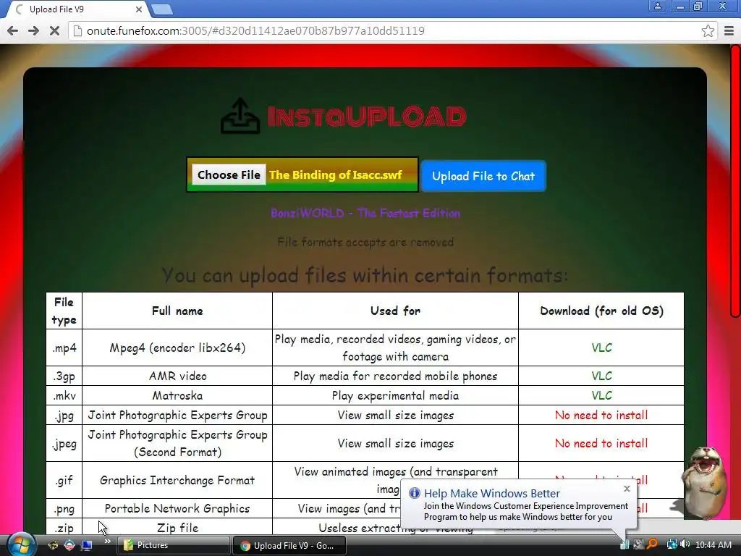Click the 'Matroska' cell
This screenshot has height=556, width=741.
coord(177,396)
